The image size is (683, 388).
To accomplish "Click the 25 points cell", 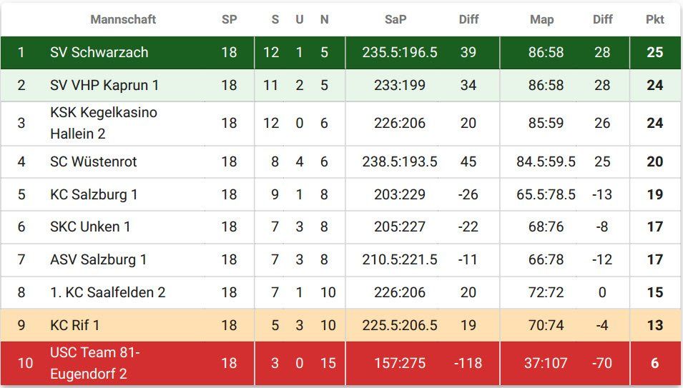I will [654, 52].
